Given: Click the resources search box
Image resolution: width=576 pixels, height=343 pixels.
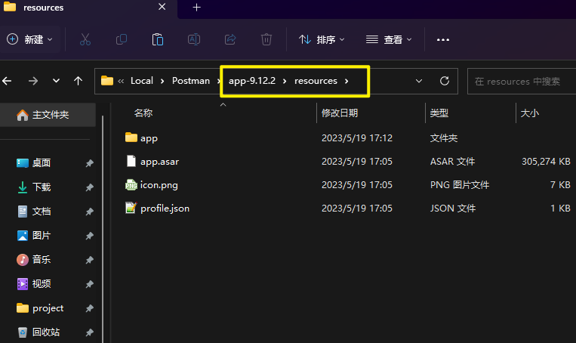Looking at the screenshot, I should (x=521, y=81).
